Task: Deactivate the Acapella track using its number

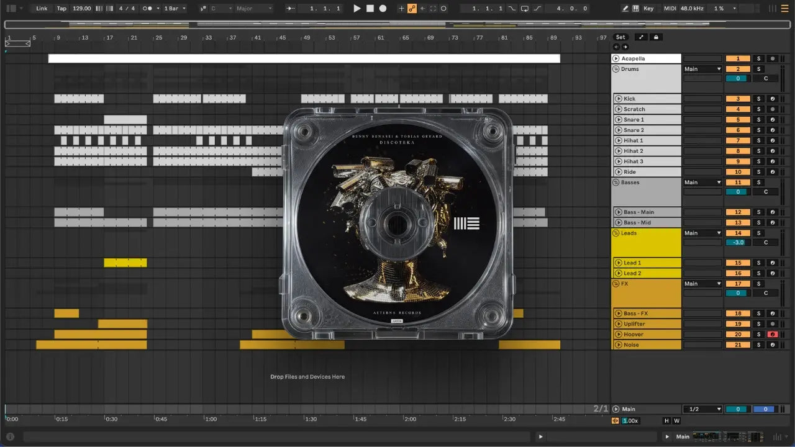Action: [737, 58]
